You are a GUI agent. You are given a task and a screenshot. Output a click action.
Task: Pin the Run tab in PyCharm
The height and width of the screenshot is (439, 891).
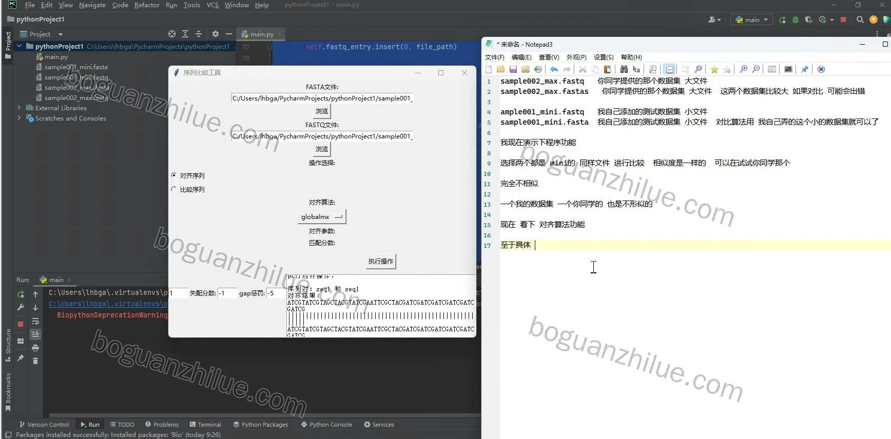(21, 358)
